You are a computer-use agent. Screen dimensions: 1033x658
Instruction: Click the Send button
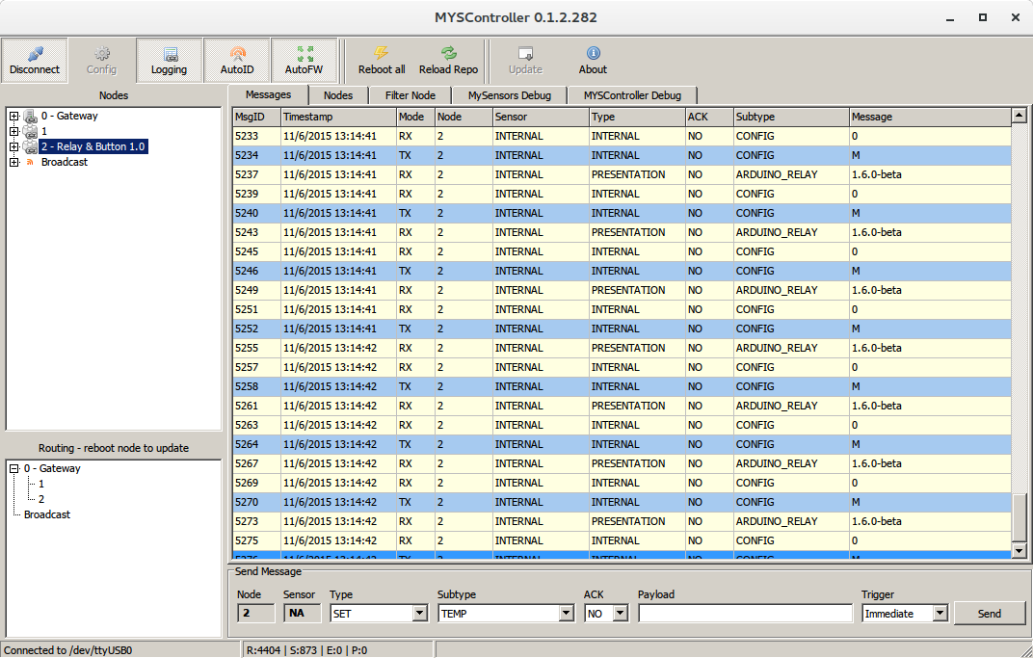coord(989,614)
